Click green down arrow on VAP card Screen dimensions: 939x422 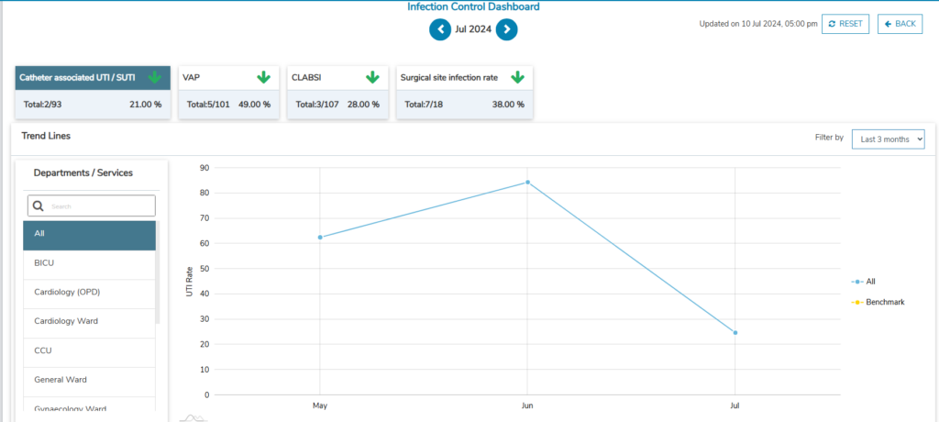[x=264, y=78]
